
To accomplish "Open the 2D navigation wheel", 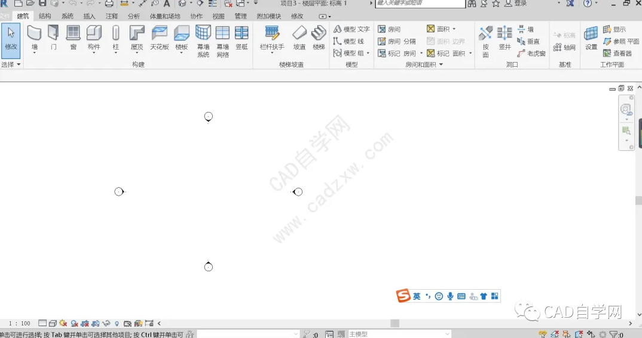I will [x=626, y=110].
